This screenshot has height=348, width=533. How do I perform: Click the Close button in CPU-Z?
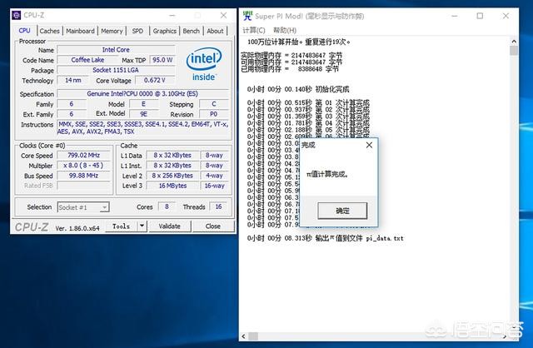click(213, 226)
